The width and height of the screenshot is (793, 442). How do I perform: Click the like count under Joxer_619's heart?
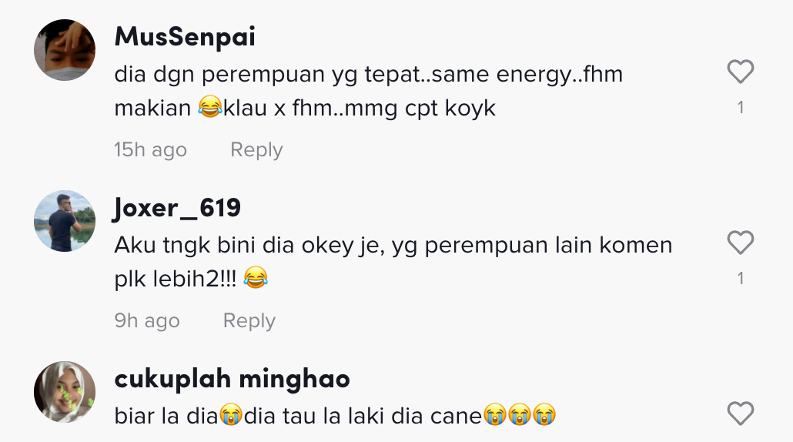[741, 279]
